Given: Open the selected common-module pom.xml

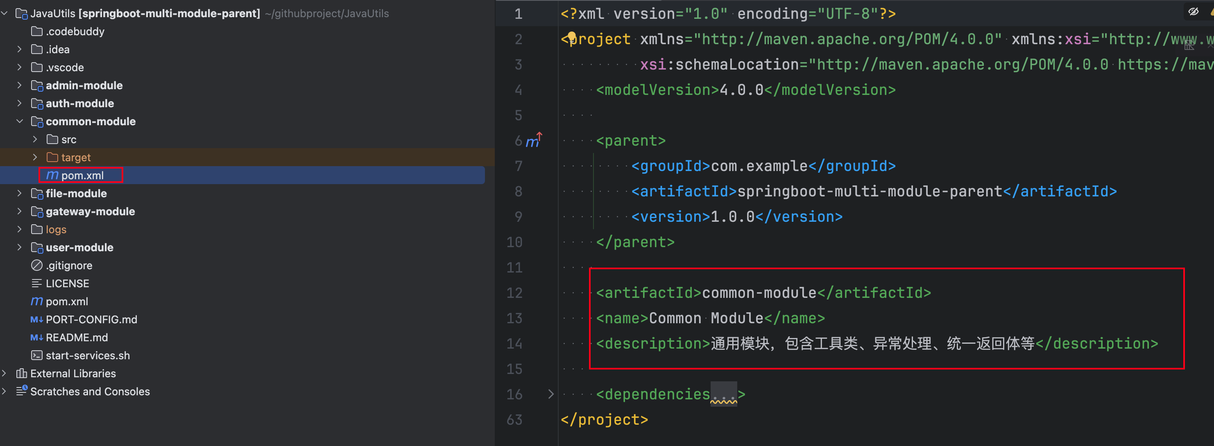Looking at the screenshot, I should [x=82, y=175].
